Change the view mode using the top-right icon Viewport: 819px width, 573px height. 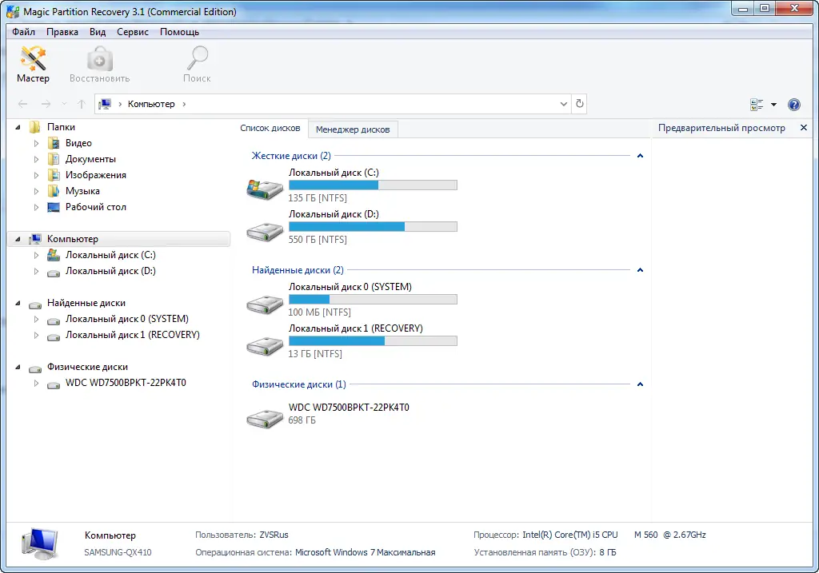coord(758,104)
